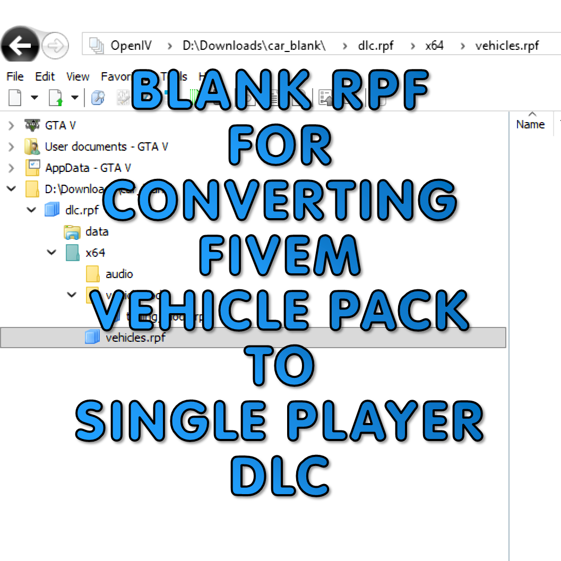This screenshot has height=561, width=561.
Task: Open the Edit menu
Action: [45, 76]
